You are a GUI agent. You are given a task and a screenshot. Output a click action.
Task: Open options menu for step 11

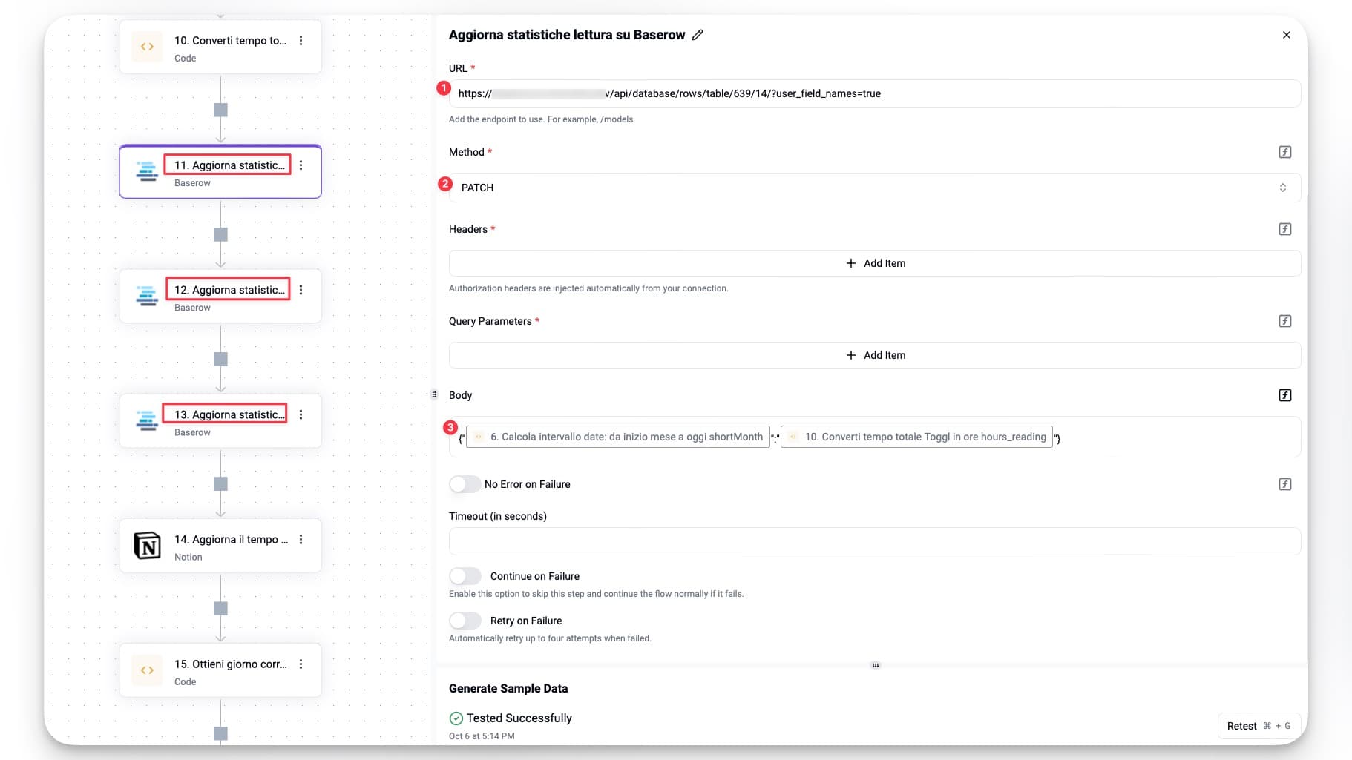[x=301, y=165]
